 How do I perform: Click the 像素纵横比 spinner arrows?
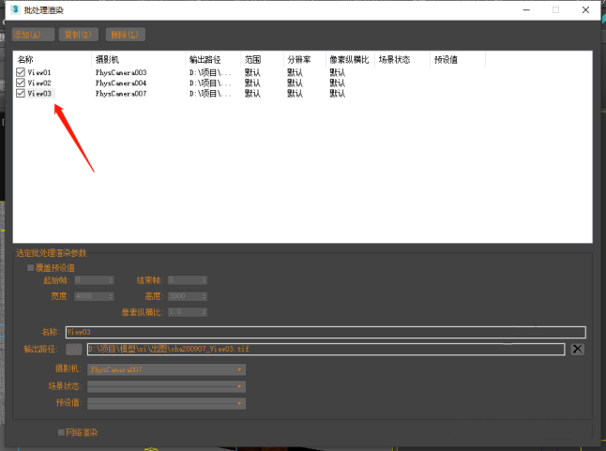205,312
